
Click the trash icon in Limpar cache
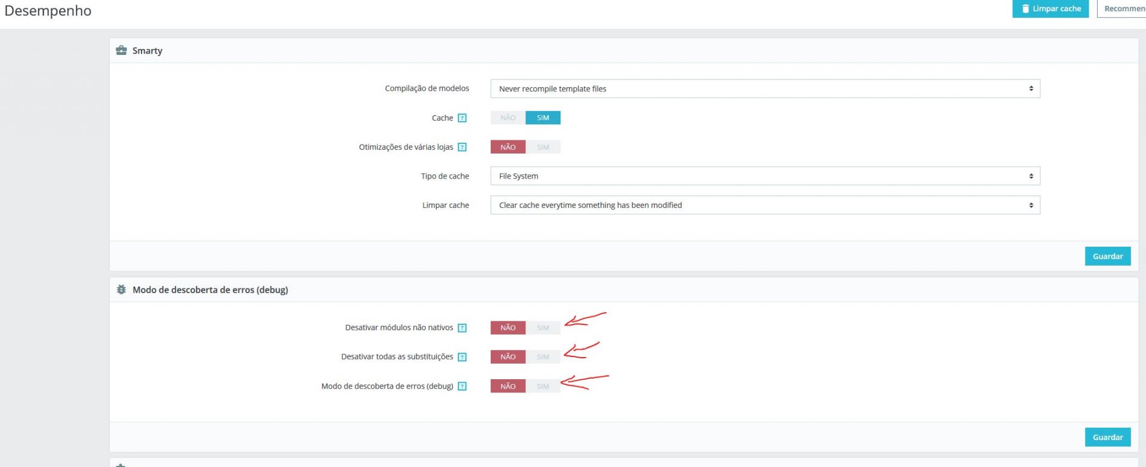1025,8
